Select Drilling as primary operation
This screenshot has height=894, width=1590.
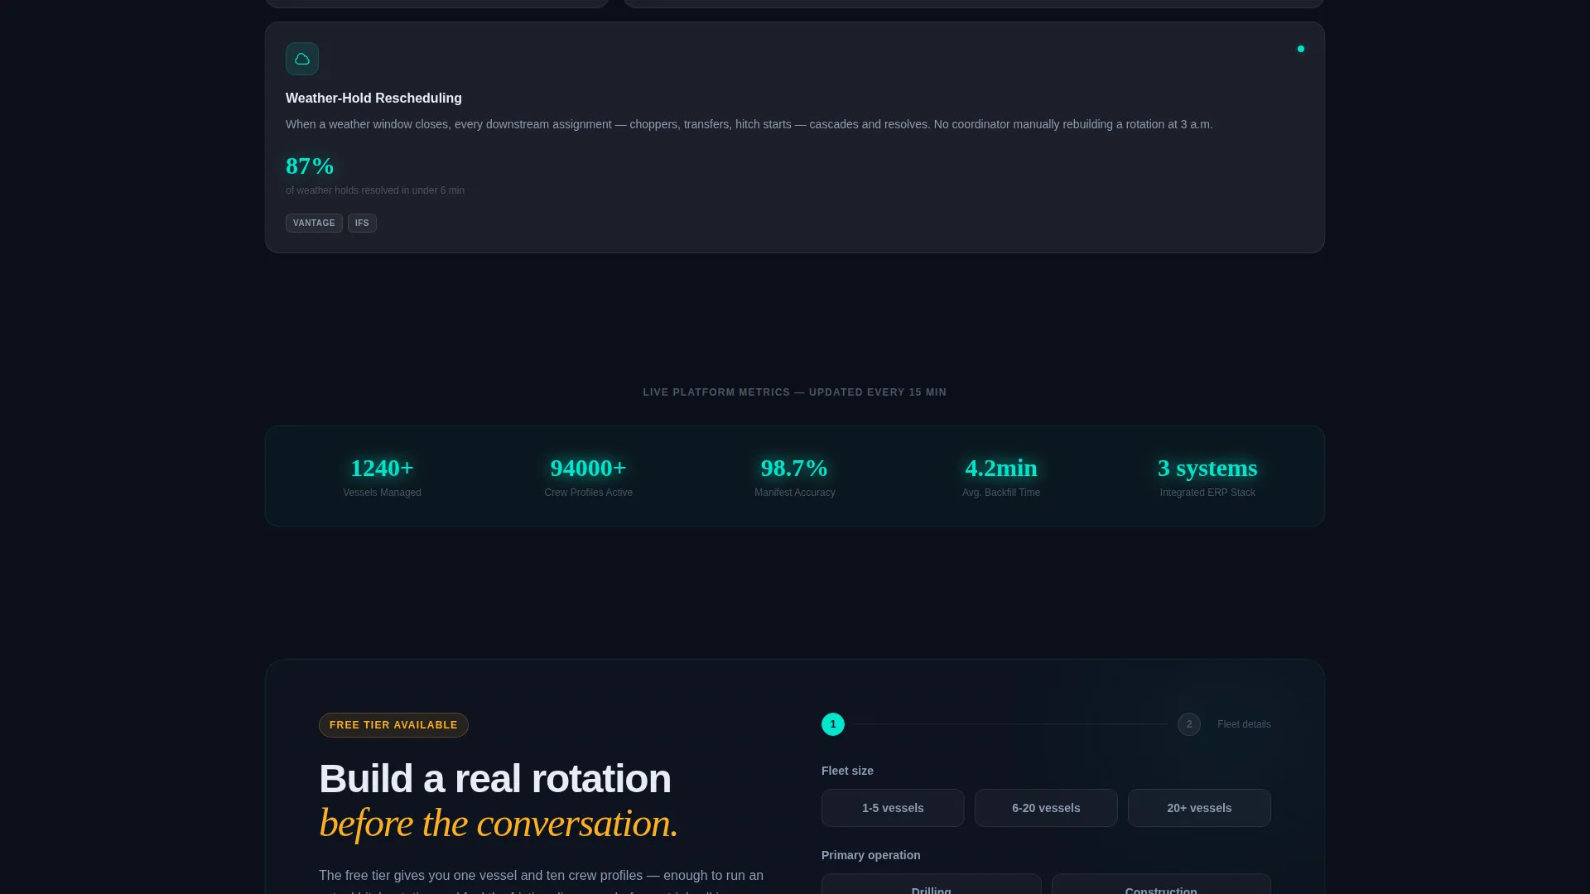pyautogui.click(x=931, y=884)
